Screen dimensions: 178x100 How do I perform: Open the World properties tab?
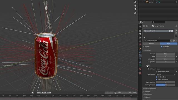coord(140,44)
